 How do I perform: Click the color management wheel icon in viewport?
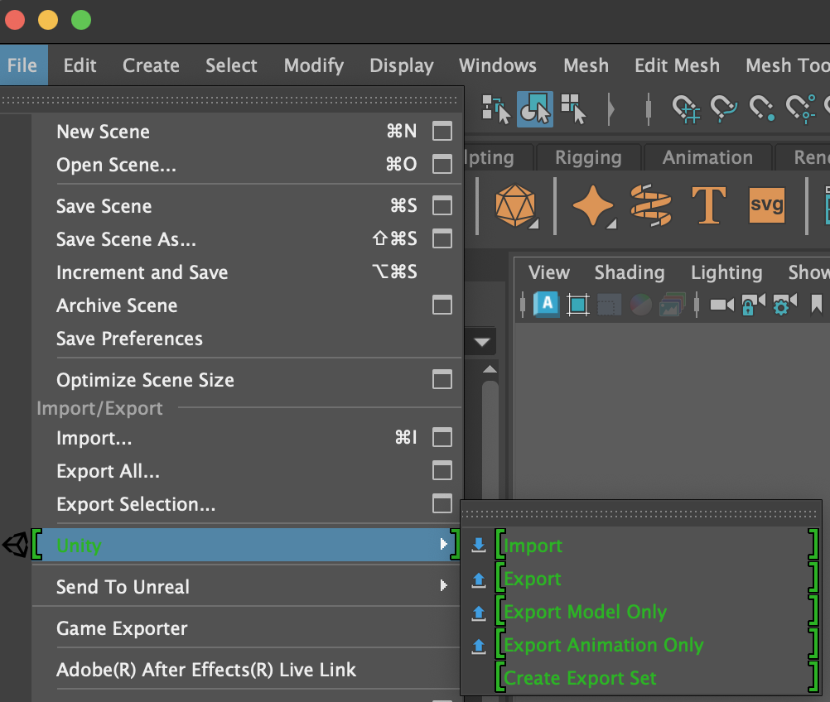[639, 305]
